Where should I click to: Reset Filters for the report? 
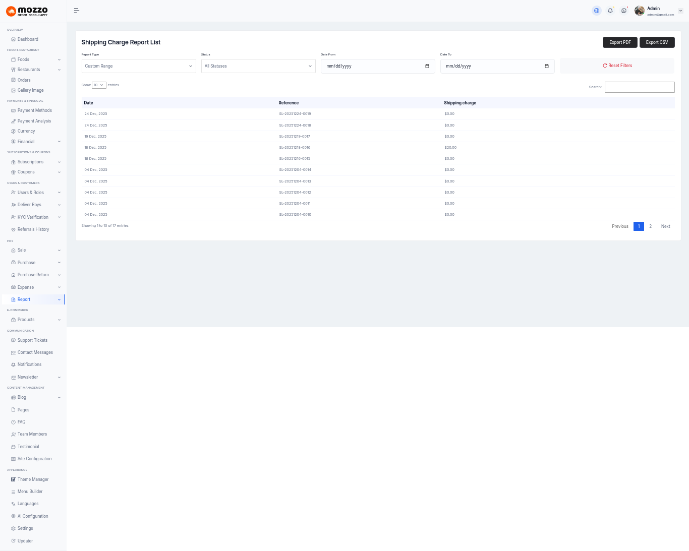[617, 66]
